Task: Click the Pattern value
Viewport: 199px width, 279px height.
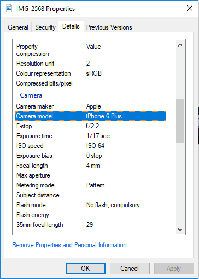Action: [x=96, y=185]
